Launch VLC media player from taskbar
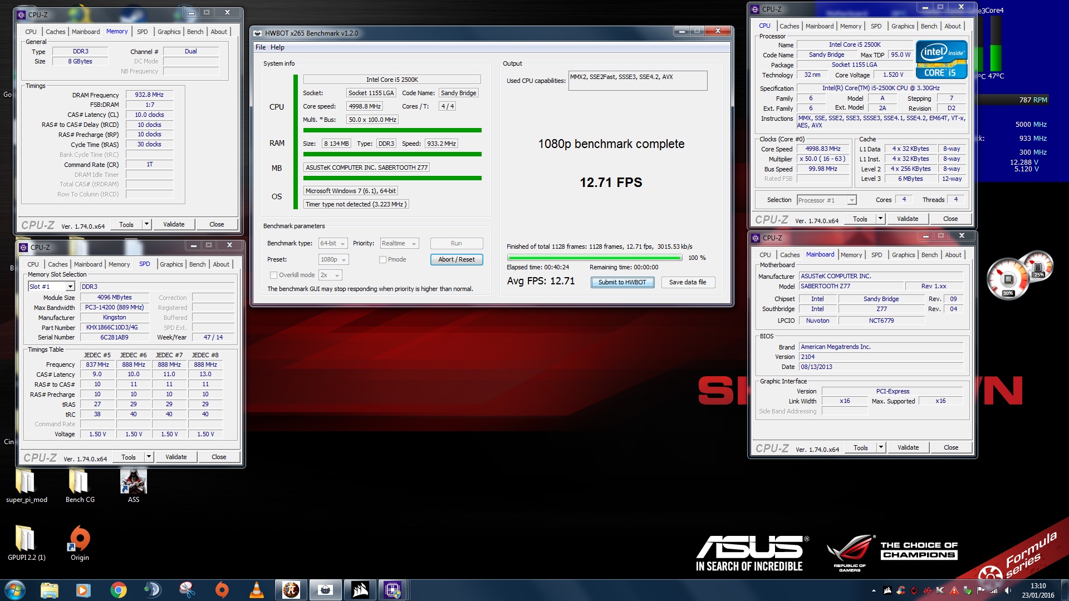The width and height of the screenshot is (1069, 601). coord(256,590)
